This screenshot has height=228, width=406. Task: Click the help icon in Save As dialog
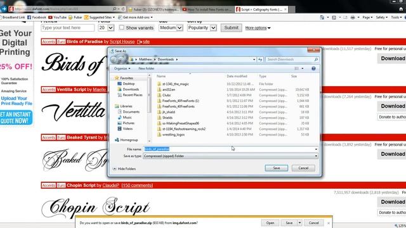[x=313, y=68]
